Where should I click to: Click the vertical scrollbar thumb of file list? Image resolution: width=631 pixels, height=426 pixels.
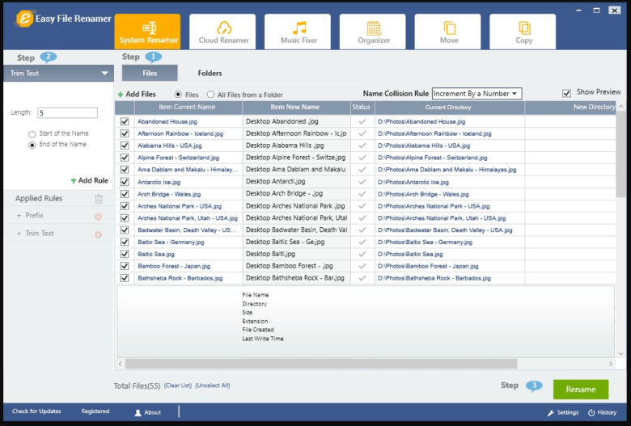621,154
